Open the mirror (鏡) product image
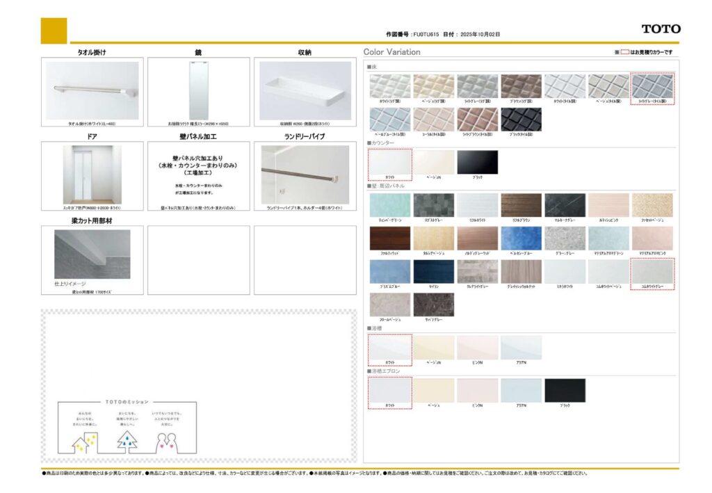Viewport: 712px width, 493px height. pyautogui.click(x=199, y=90)
